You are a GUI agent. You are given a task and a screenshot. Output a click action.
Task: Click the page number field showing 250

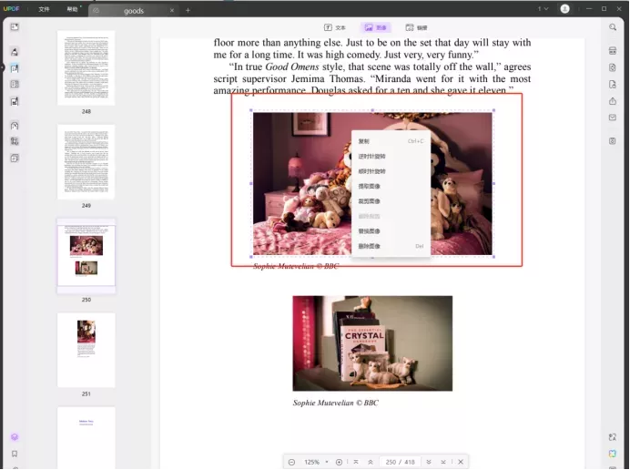point(391,462)
